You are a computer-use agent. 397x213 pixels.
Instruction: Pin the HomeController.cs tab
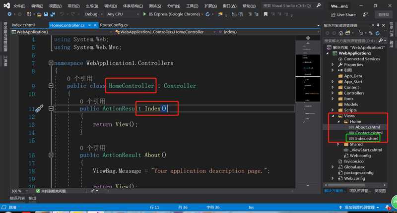(x=89, y=25)
